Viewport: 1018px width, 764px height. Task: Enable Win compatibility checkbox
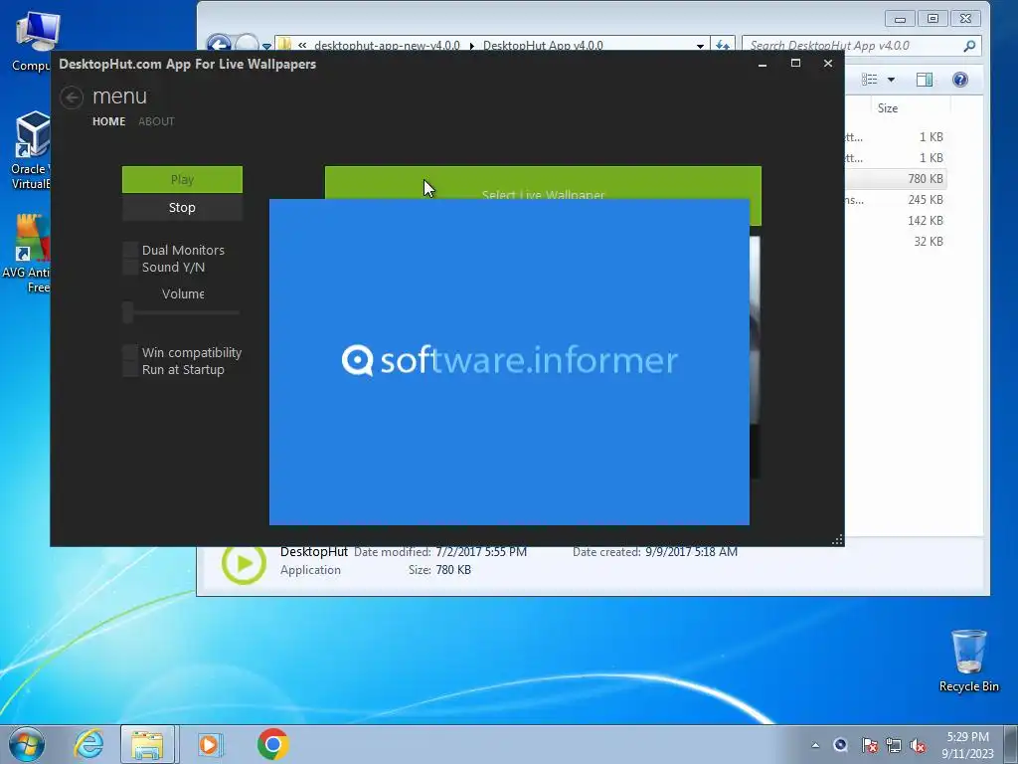(x=130, y=353)
